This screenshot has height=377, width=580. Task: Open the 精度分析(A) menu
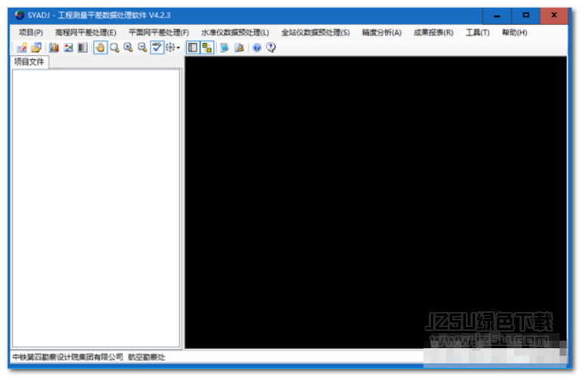[382, 33]
